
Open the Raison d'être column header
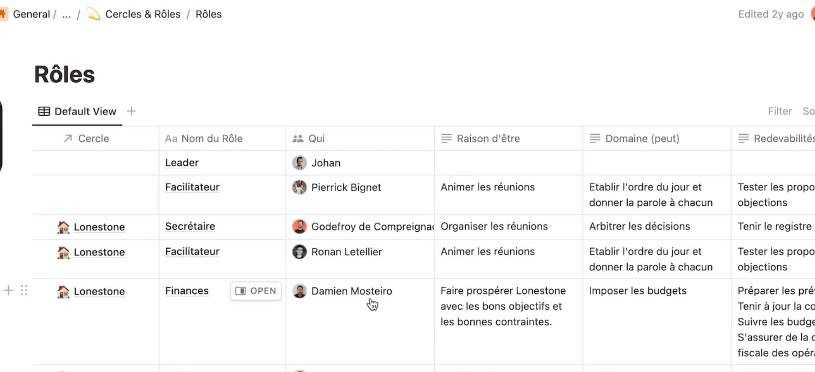point(488,138)
